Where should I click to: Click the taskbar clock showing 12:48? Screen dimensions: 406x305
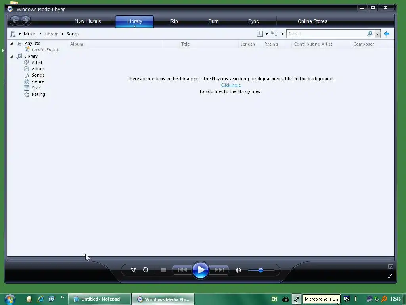[395, 299]
